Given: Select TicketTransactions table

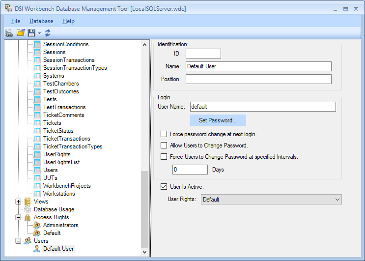Looking at the screenshot, I should tap(67, 139).
